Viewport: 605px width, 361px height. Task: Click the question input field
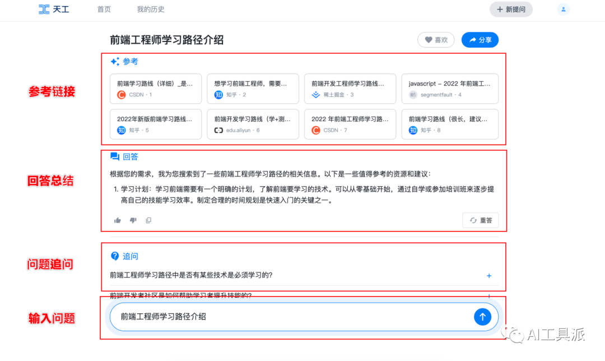point(304,317)
